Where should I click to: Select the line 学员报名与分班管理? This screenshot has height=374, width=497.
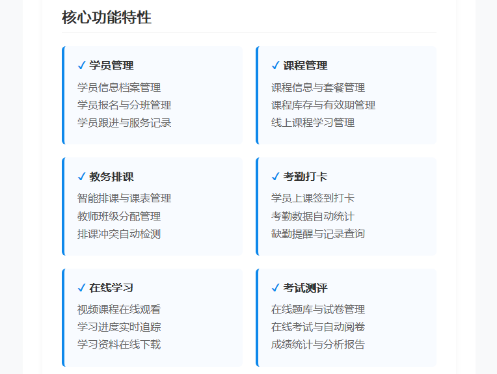(124, 105)
